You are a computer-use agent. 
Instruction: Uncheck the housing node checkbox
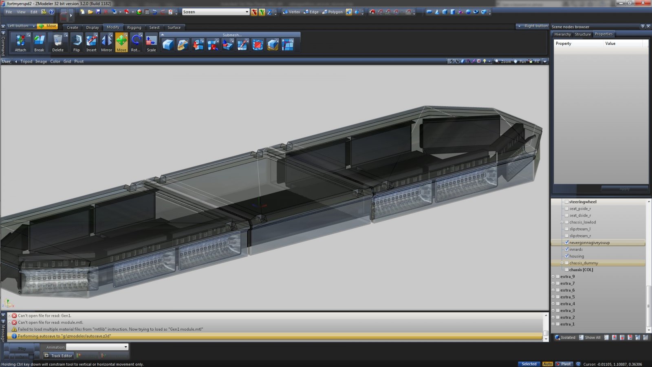pos(566,256)
